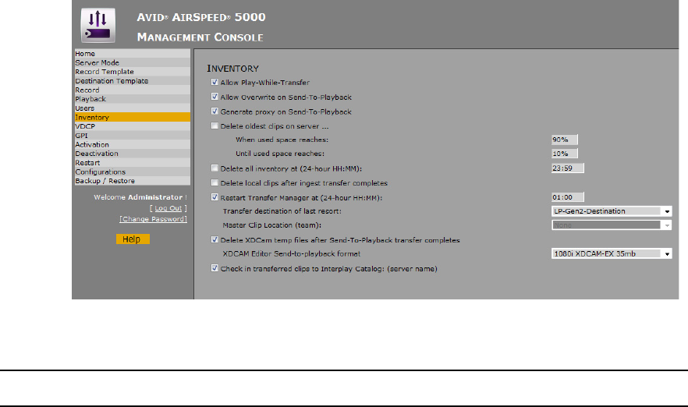Screen dimensions: 688x407
Task: Select the Inventory menu item
Action: tap(133, 117)
